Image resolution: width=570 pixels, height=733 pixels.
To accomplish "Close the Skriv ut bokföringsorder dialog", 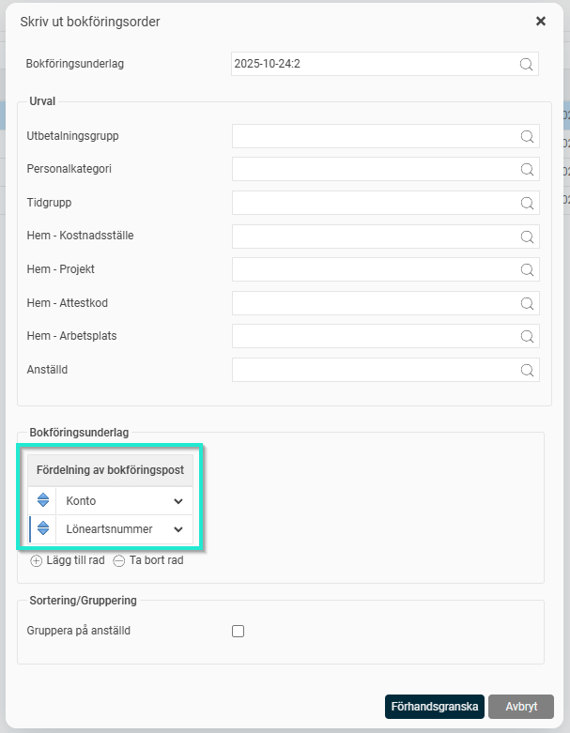I will [541, 21].
